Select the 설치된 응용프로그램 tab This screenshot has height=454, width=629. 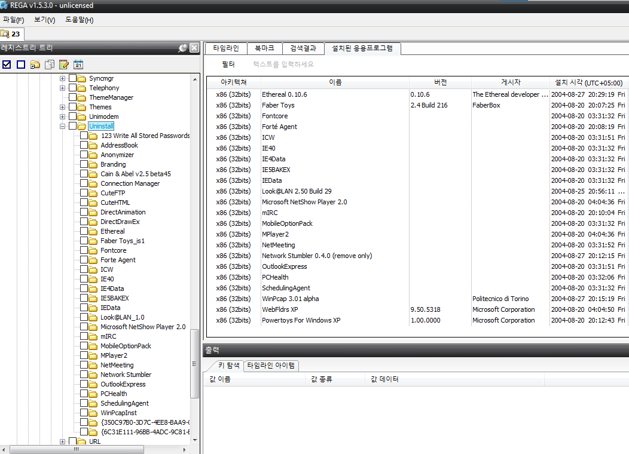[x=362, y=48]
